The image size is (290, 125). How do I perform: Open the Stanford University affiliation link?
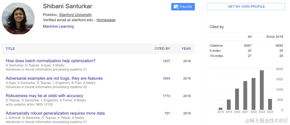(75, 15)
